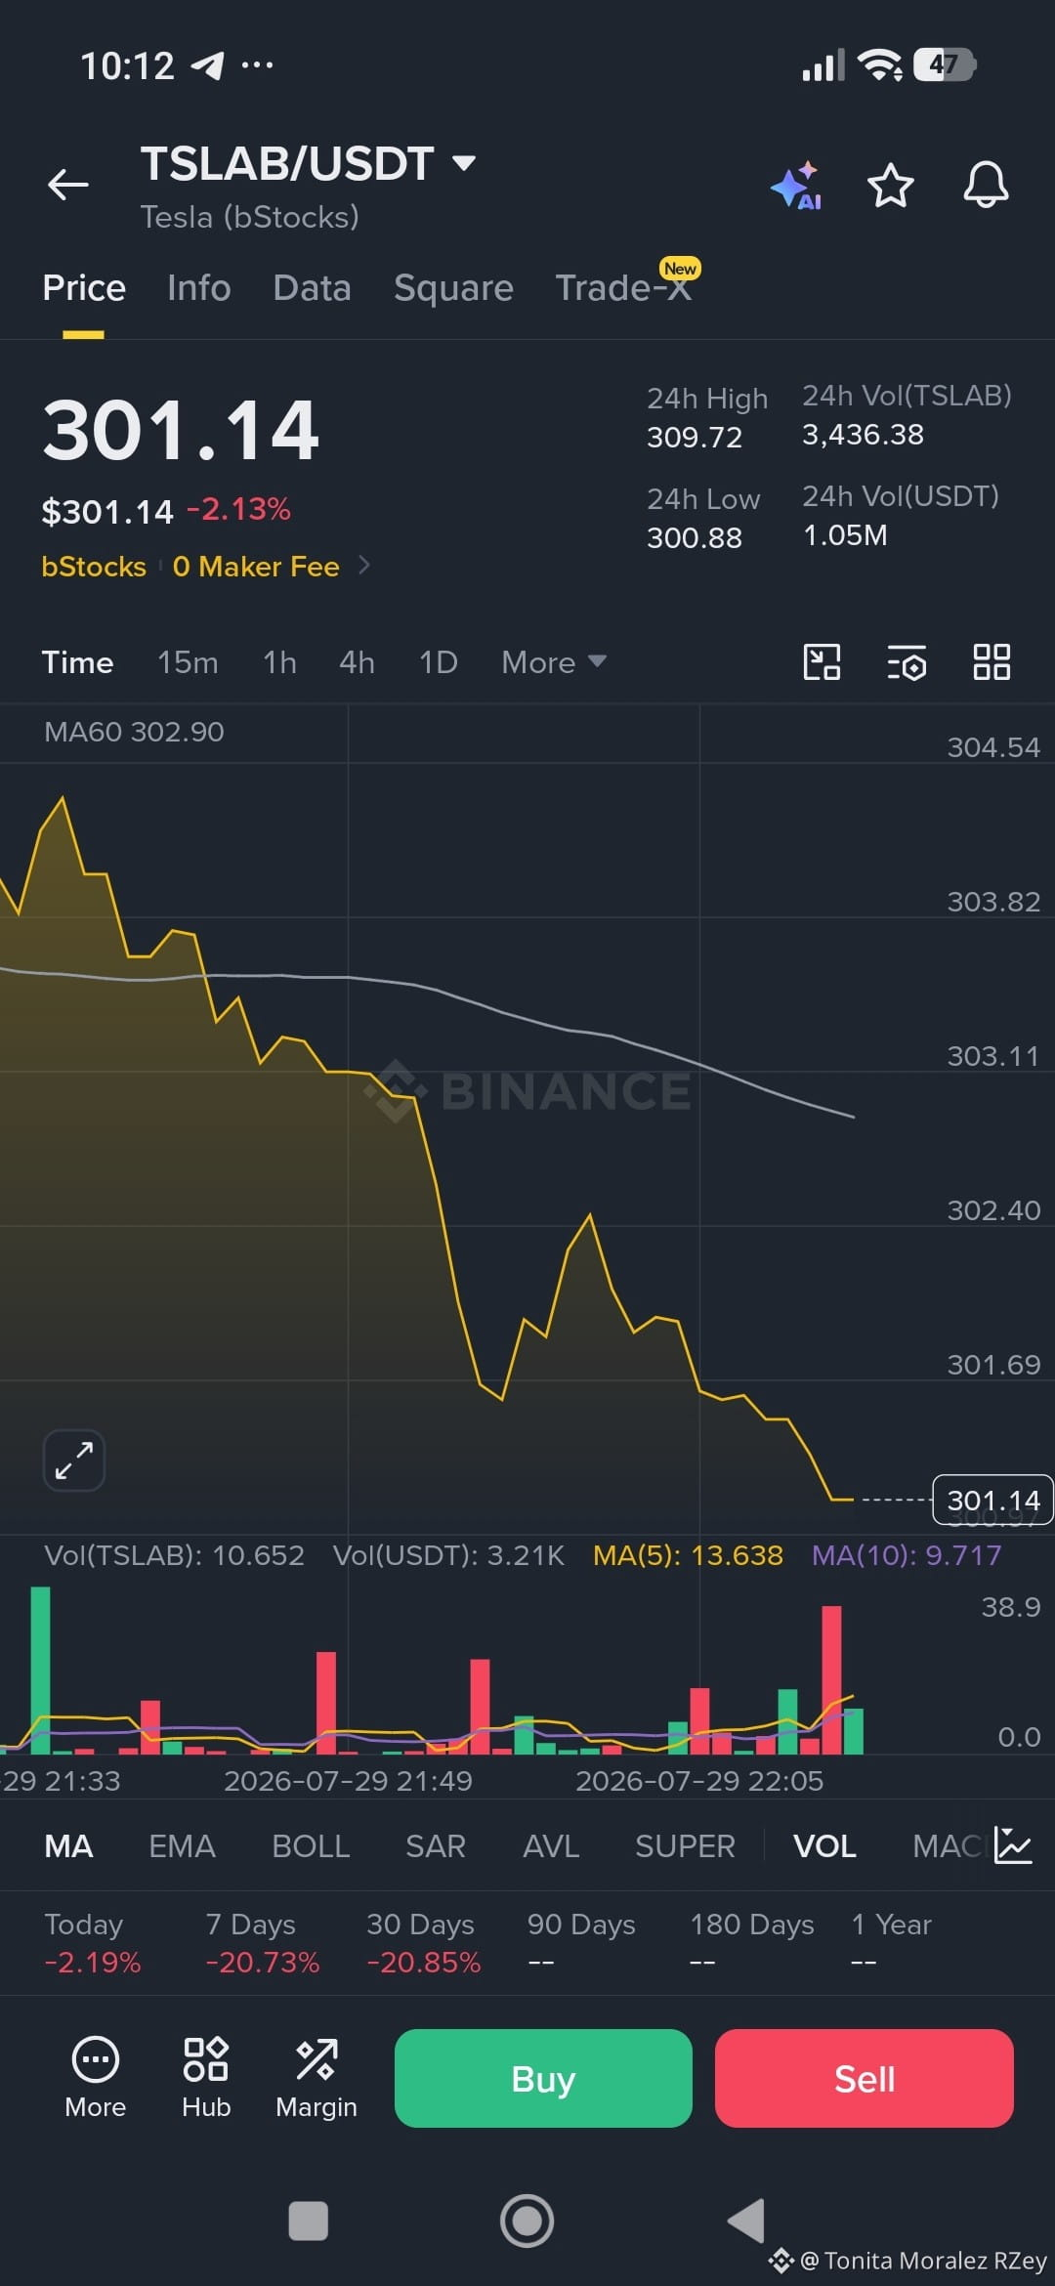
Task: Open price alerts bell icon
Action: pos(986,185)
